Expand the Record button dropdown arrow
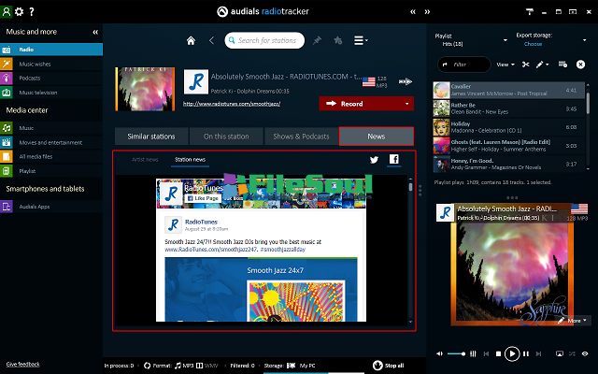The width and height of the screenshot is (598, 374). [x=408, y=104]
